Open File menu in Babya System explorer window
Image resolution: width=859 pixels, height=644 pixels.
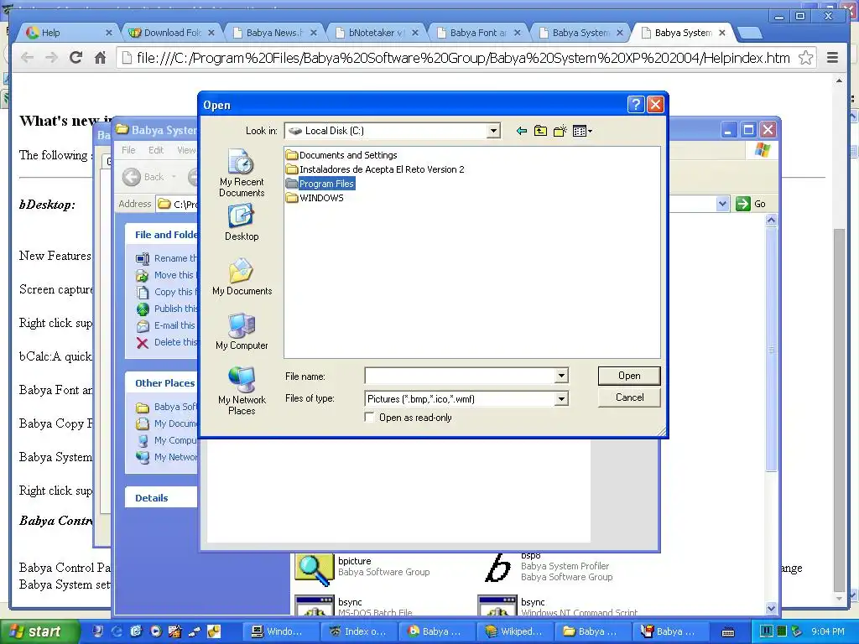pyautogui.click(x=128, y=150)
